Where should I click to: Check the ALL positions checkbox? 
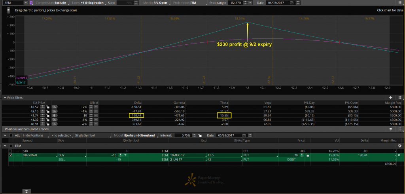click(x=11, y=135)
